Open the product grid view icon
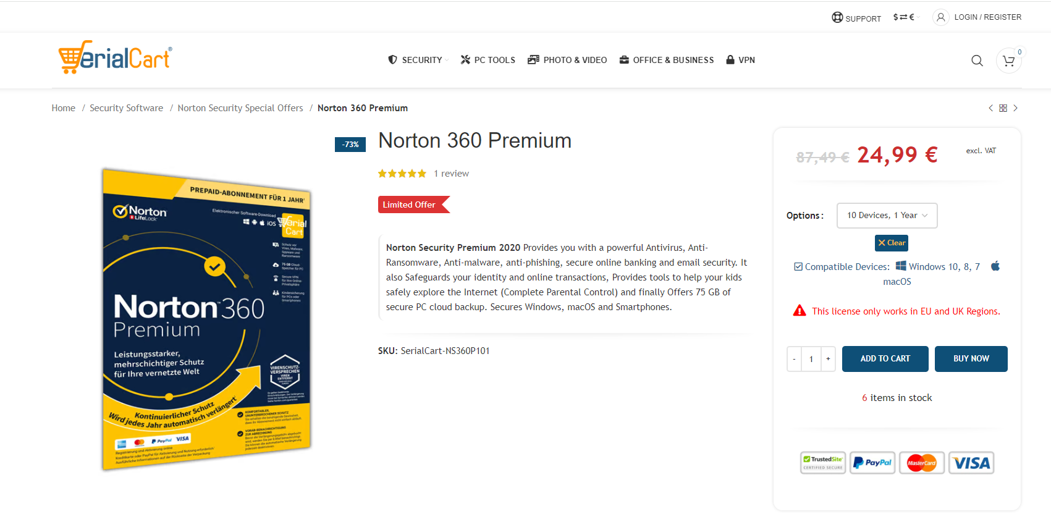Image resolution: width=1051 pixels, height=519 pixels. [1003, 108]
